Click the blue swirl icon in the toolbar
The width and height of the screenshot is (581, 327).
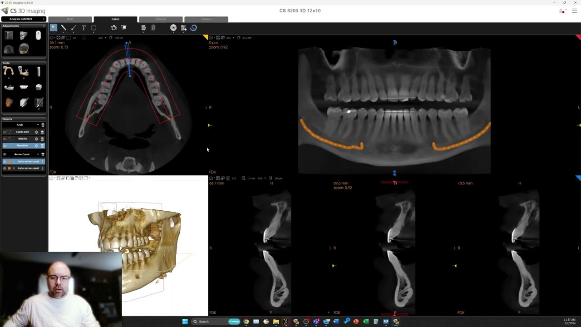point(193,28)
